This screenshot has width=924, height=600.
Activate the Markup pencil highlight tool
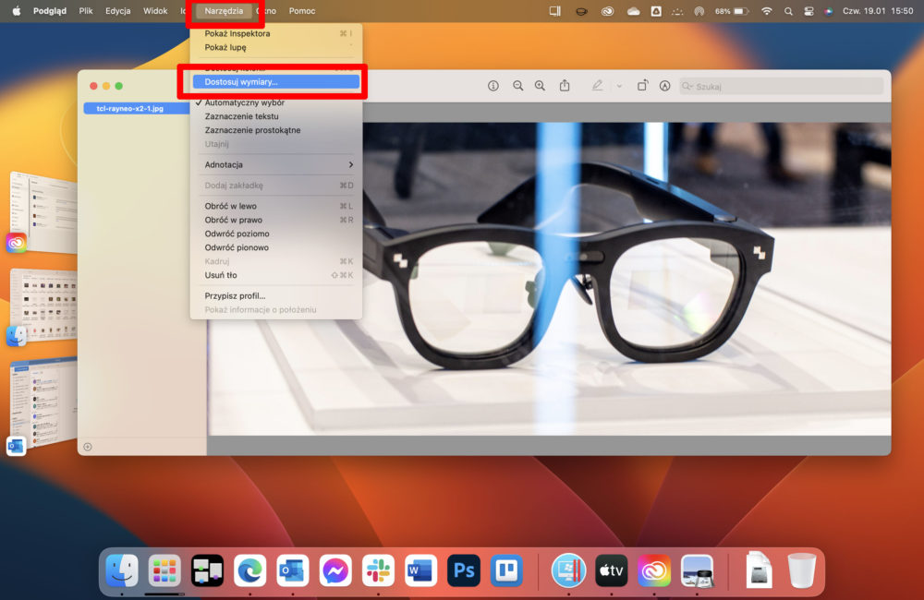point(597,86)
